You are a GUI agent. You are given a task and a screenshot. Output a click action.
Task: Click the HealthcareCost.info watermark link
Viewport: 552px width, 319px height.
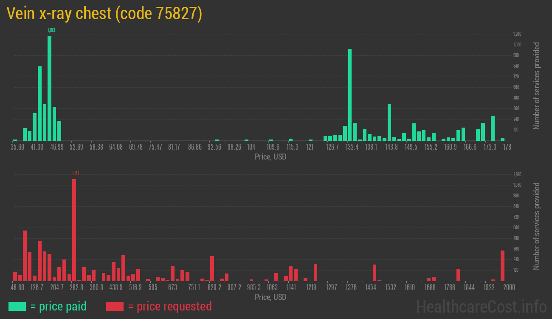pyautogui.click(x=481, y=306)
